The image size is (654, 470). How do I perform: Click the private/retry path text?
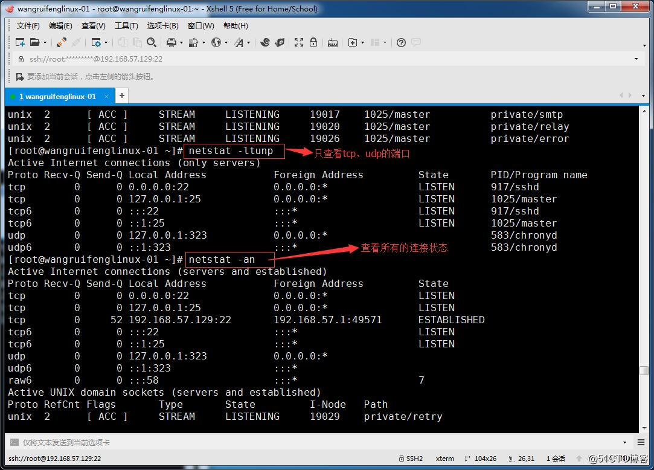(403, 417)
